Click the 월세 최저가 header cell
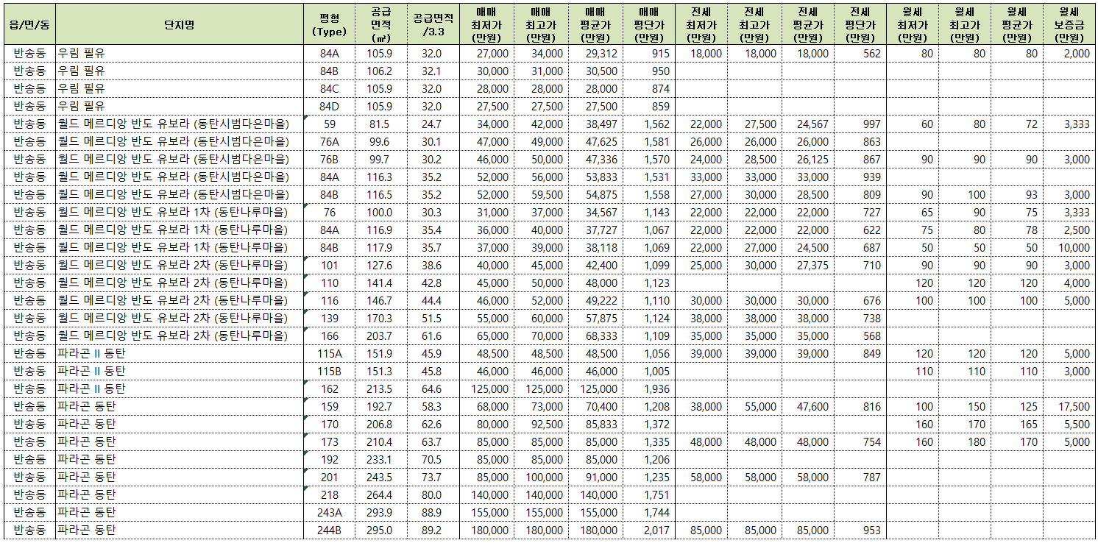 pyautogui.click(x=912, y=24)
